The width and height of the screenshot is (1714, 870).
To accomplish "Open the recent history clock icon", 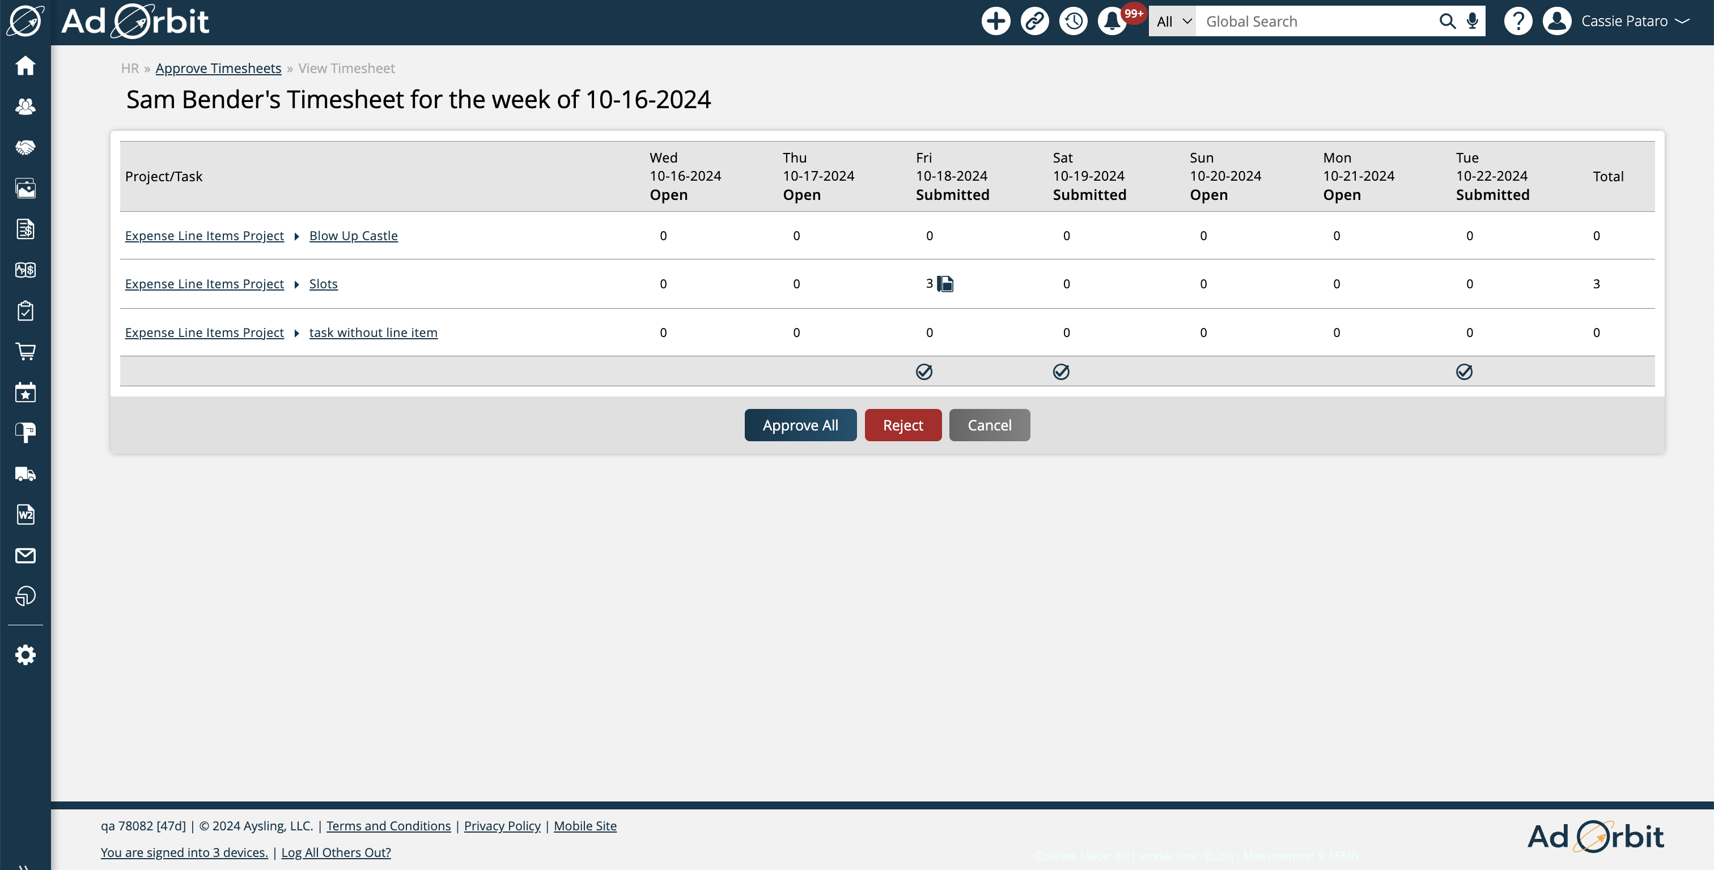I will [x=1072, y=22].
